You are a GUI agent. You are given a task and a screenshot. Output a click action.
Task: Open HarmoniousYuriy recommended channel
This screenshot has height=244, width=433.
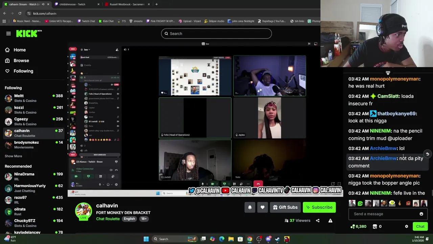34,188
